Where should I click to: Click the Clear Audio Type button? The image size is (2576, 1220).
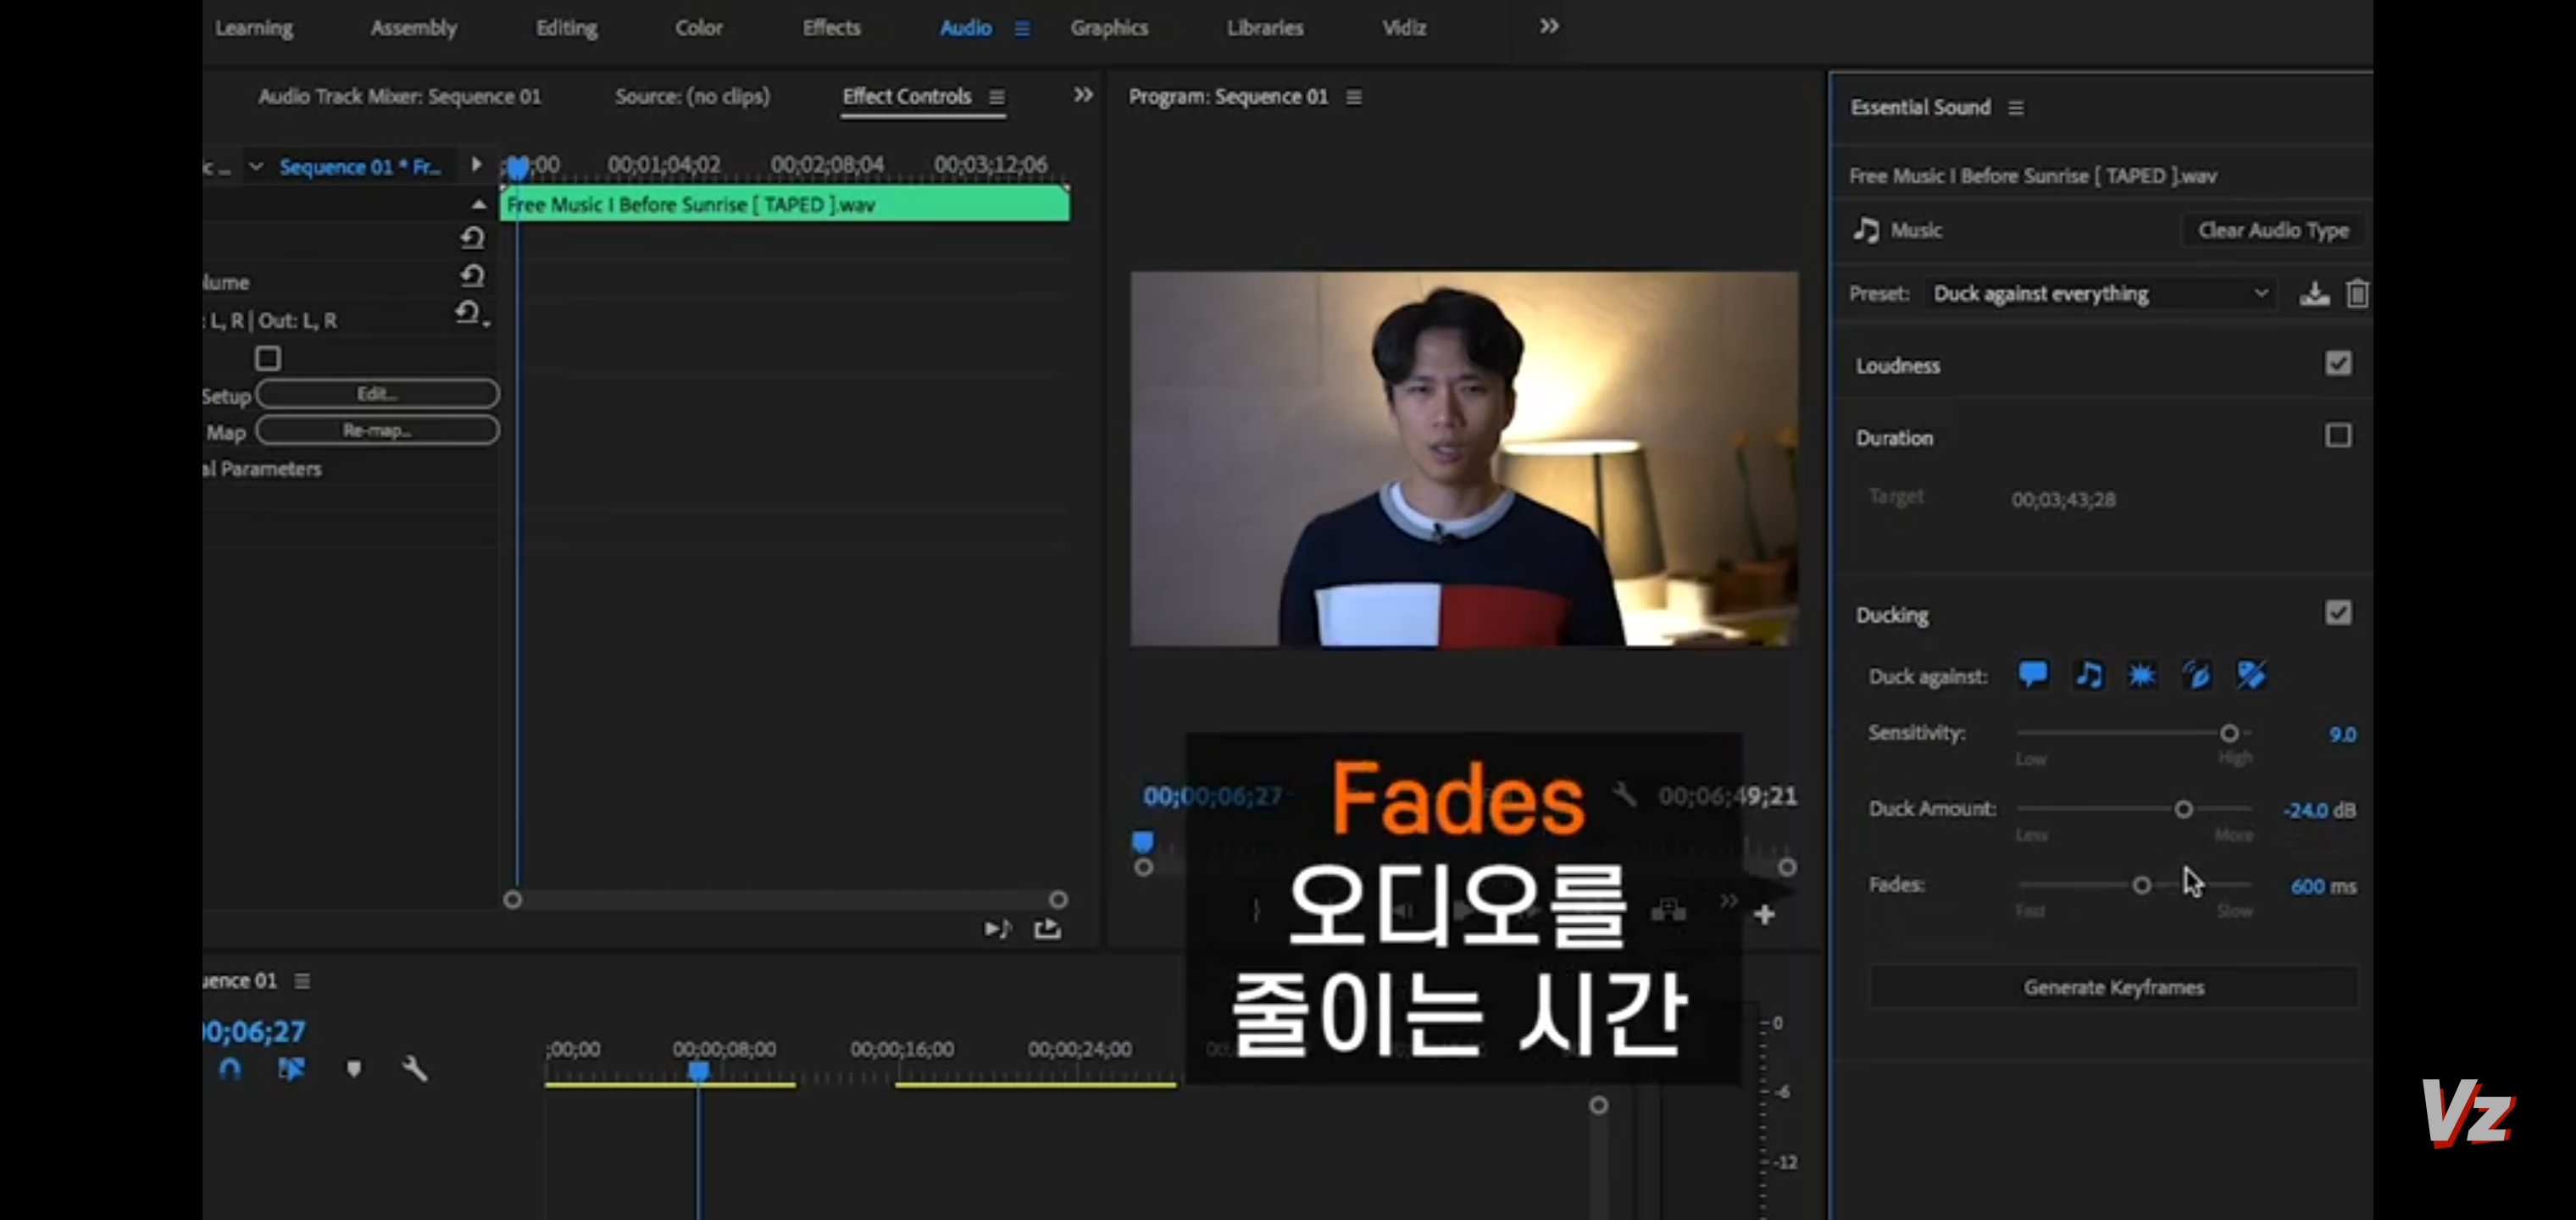click(2272, 231)
